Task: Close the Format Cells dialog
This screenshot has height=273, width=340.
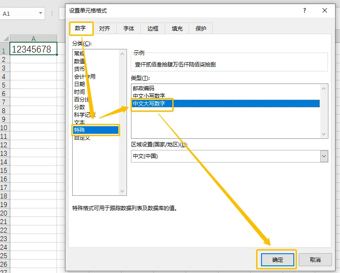Action: 325,10
